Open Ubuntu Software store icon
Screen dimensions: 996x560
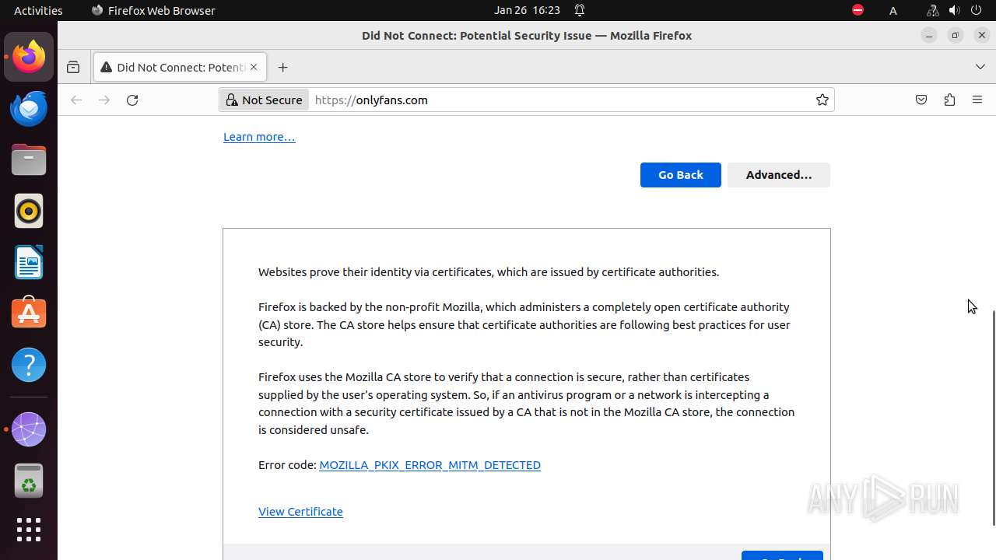29,313
